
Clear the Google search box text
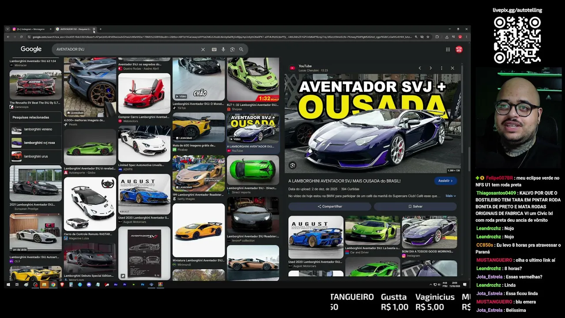coord(203,49)
